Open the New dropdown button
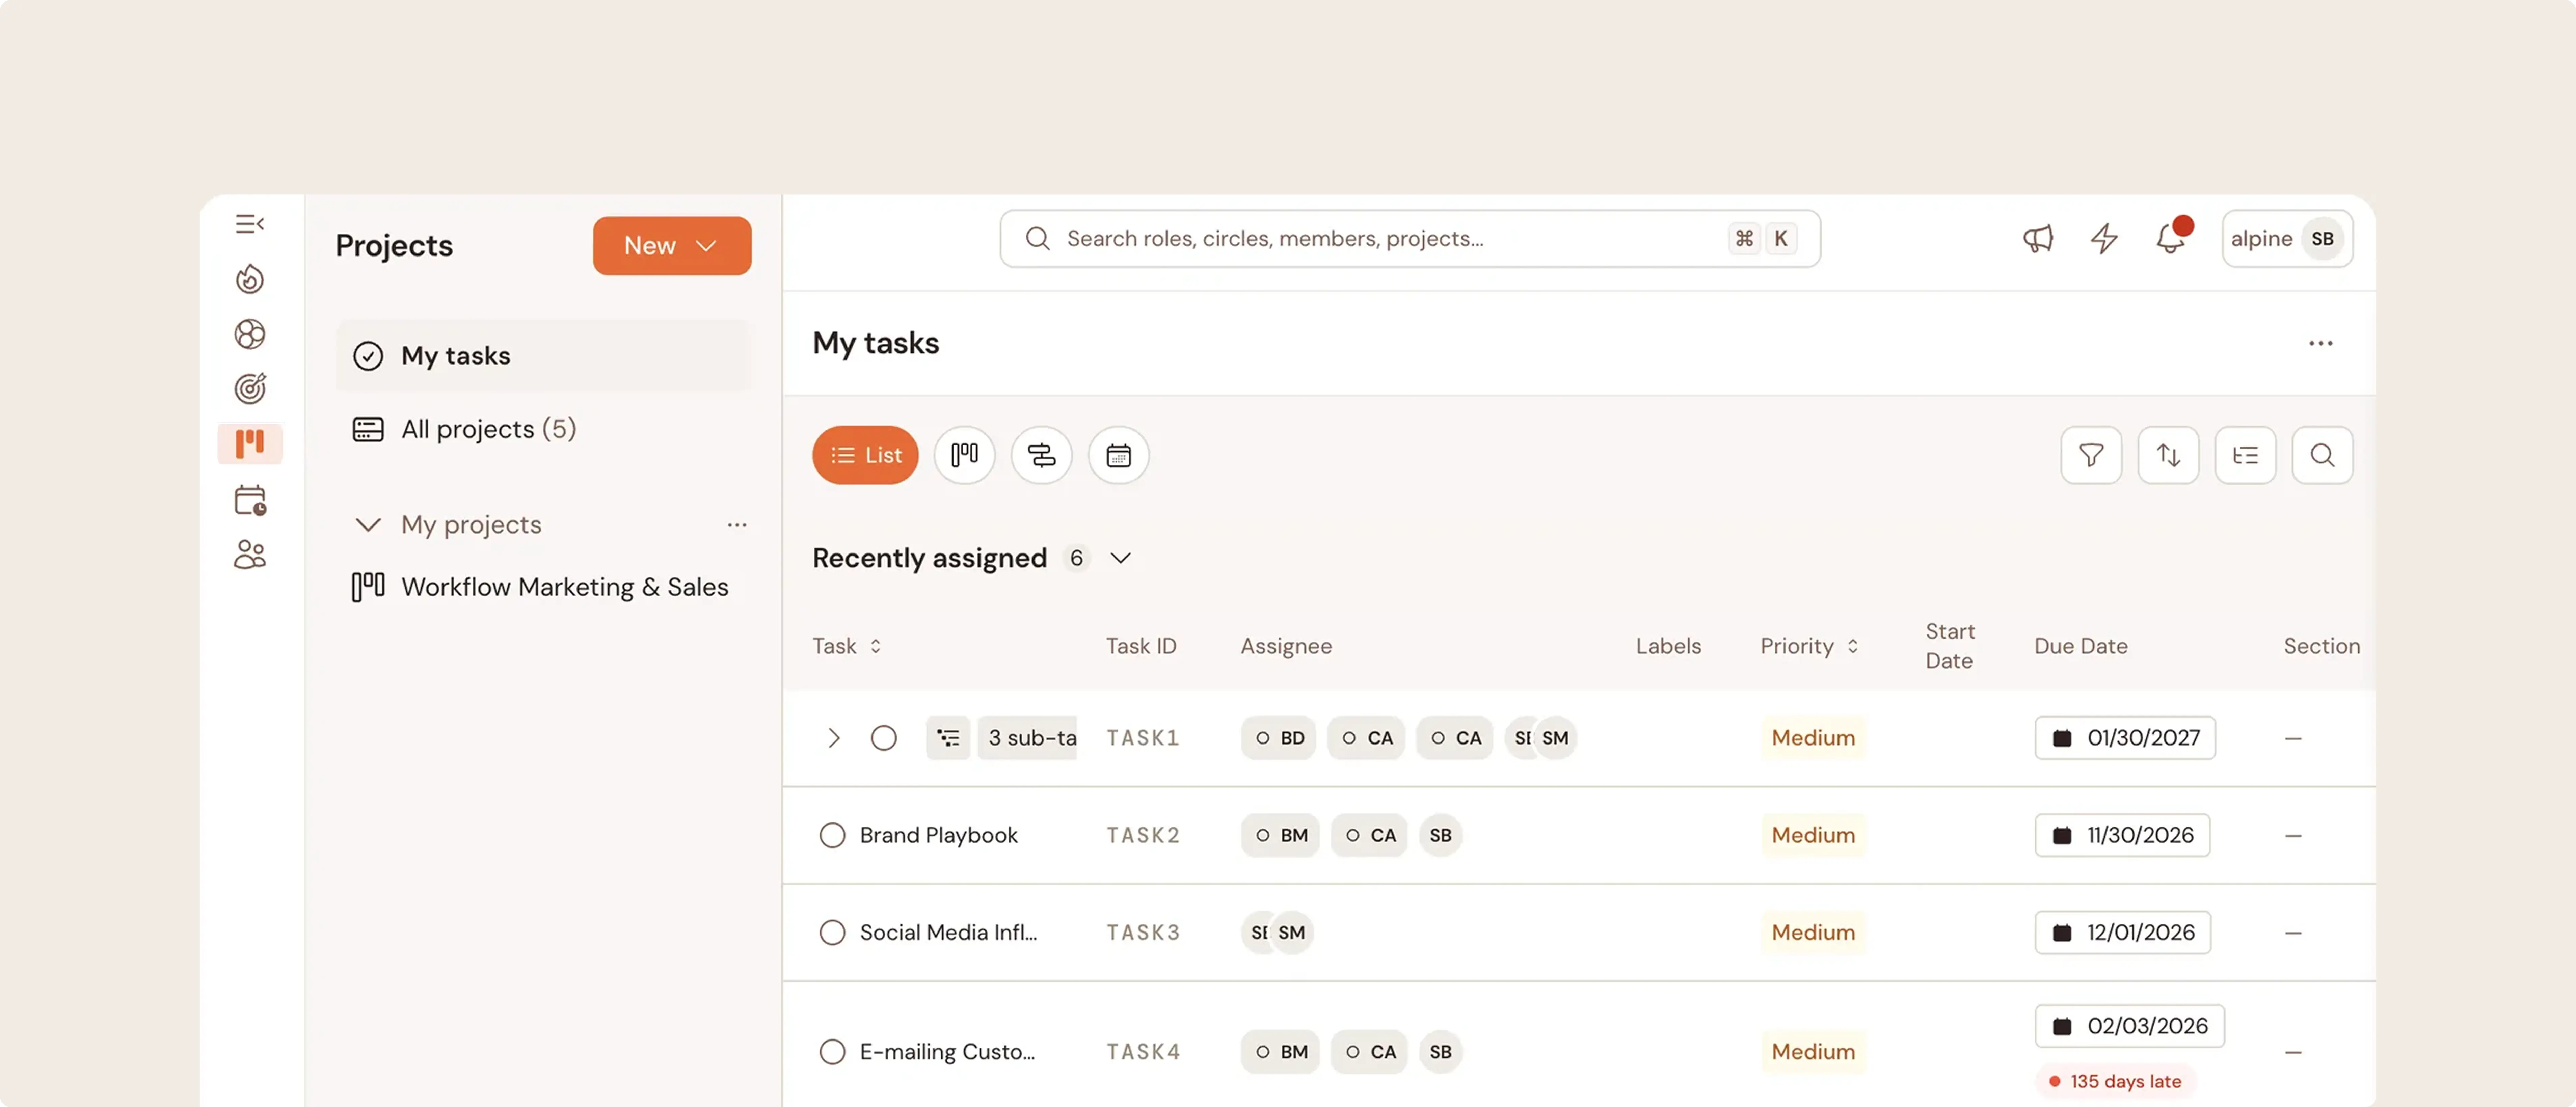 (672, 246)
